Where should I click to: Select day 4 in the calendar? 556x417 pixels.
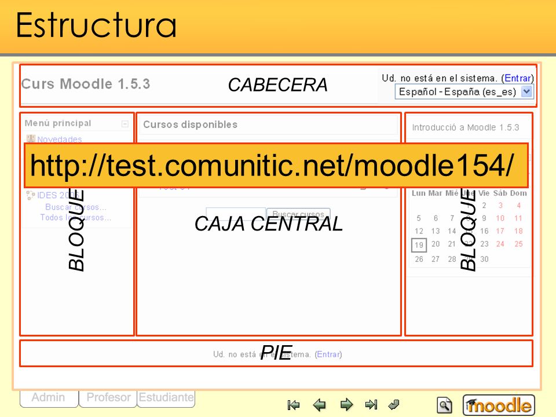[519, 205]
